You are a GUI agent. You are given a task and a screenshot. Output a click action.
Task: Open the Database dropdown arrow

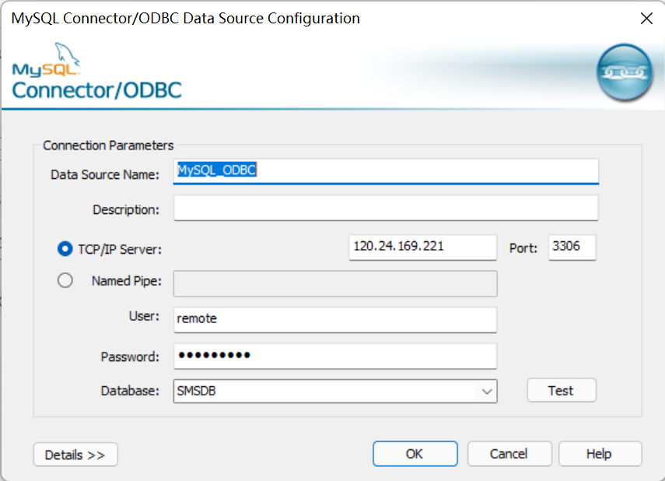486,391
